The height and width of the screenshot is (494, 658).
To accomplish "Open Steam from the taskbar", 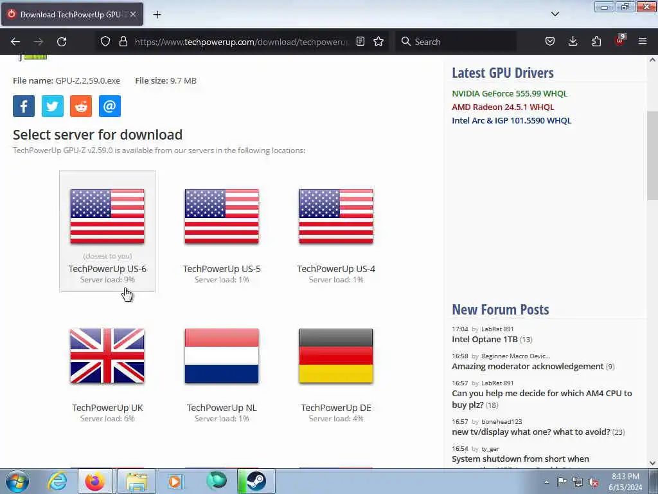I will click(256, 481).
